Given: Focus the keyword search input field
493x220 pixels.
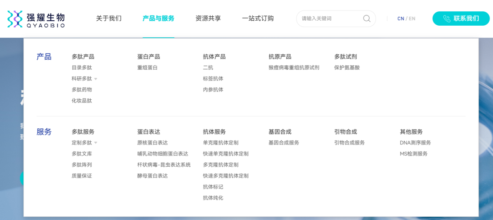Looking at the screenshot, I should 331,19.
